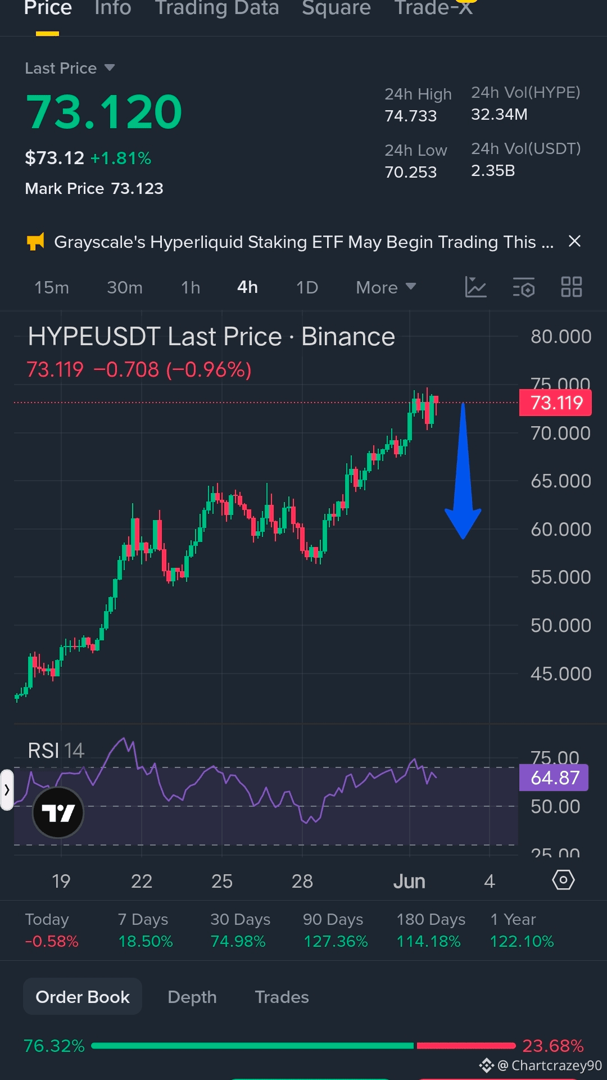Select the 1h timeframe

click(x=191, y=287)
